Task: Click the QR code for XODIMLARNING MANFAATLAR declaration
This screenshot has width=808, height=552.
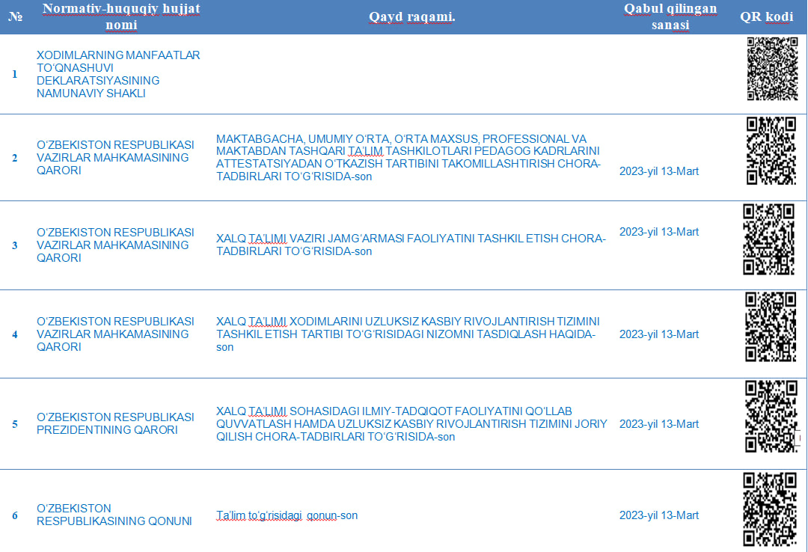Action: click(772, 69)
